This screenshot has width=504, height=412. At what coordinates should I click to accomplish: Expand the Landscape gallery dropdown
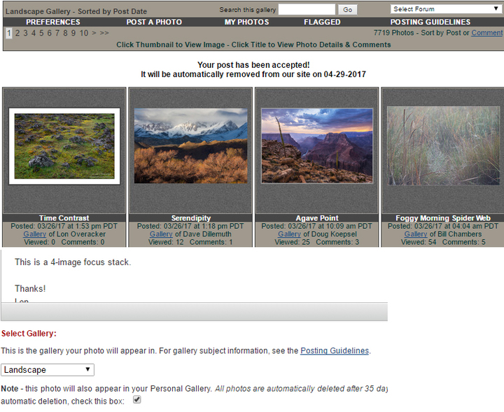48,370
